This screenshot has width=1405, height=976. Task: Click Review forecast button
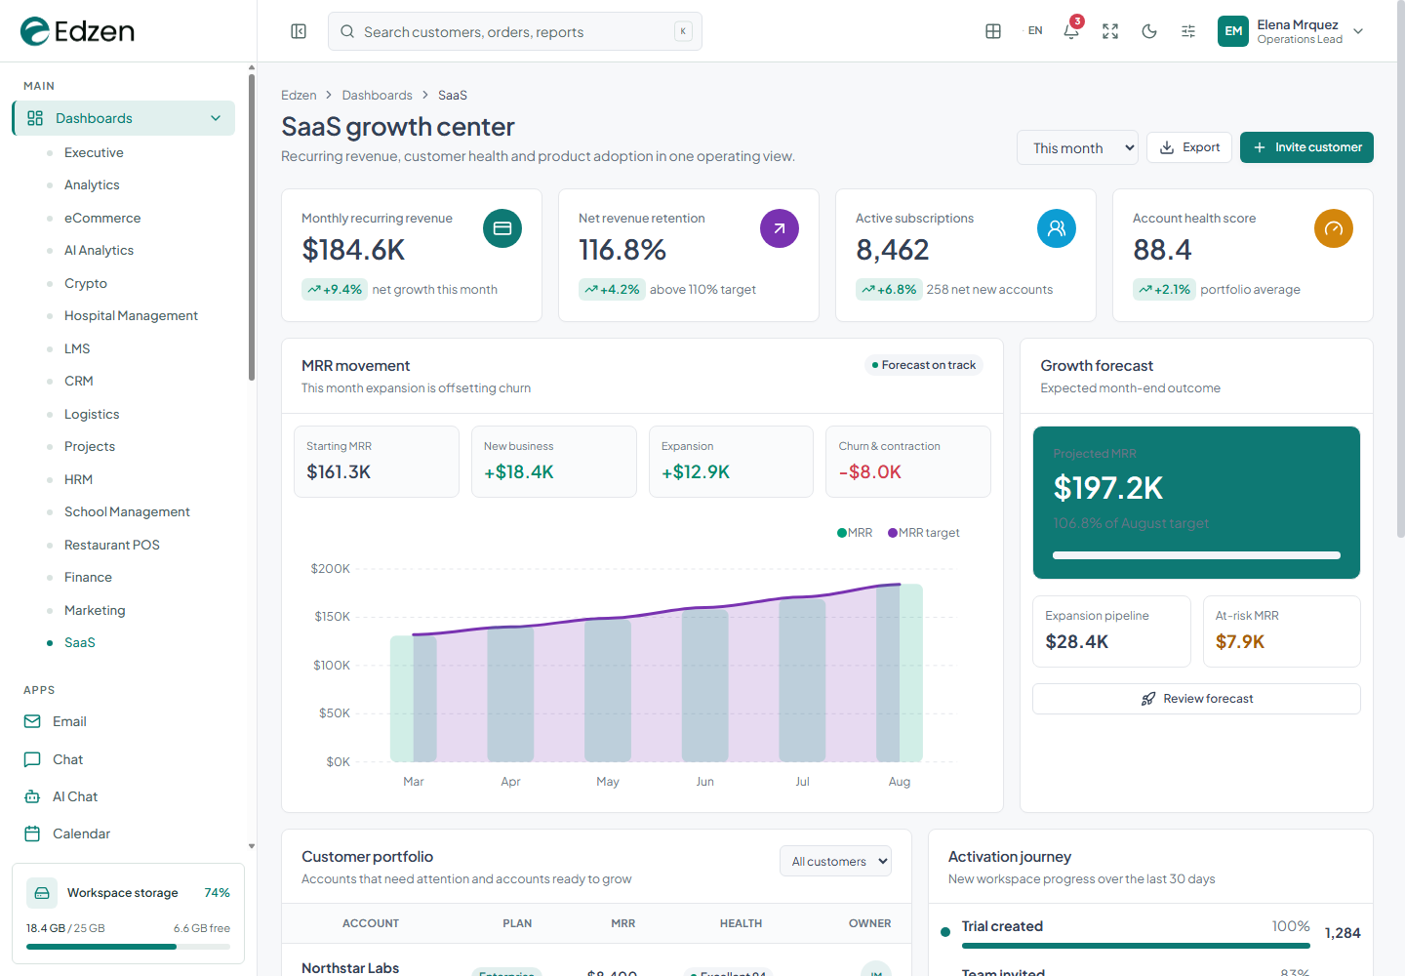(1196, 699)
